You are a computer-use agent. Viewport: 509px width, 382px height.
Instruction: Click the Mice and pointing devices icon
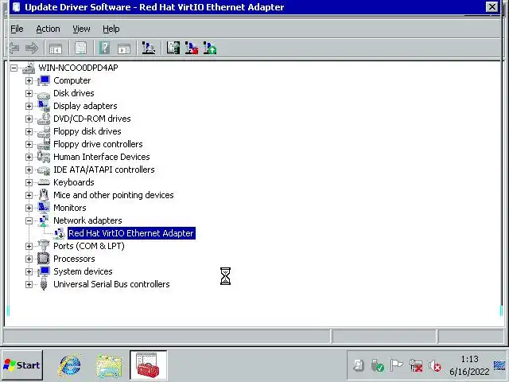click(x=44, y=195)
